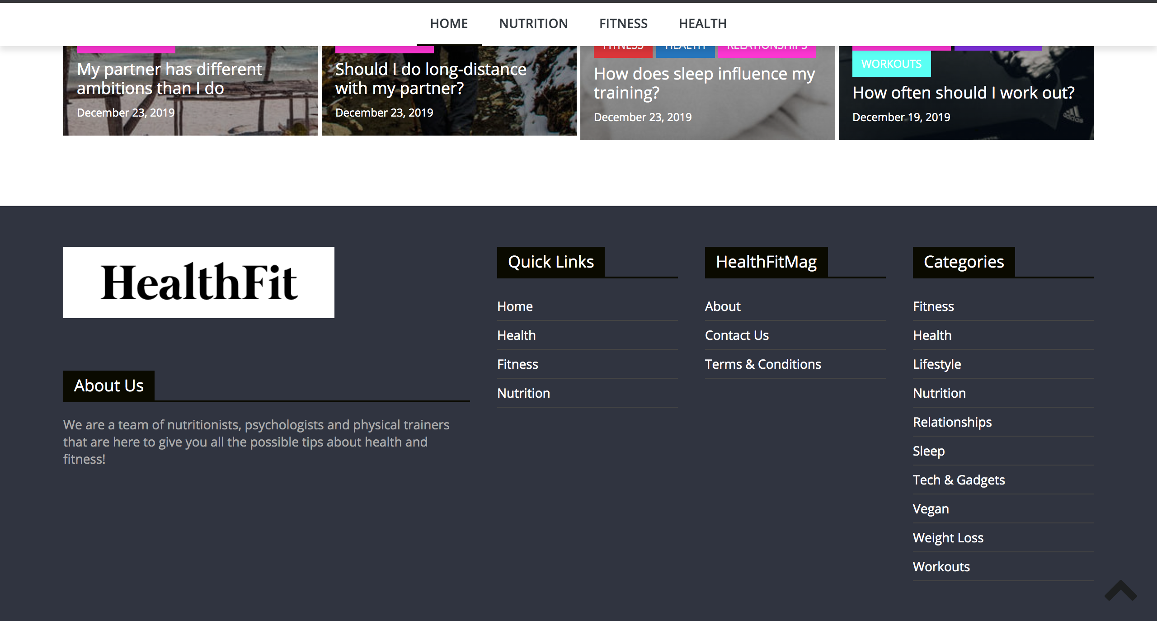Viewport: 1157px width, 621px height.
Task: Go to the FITNESS menu item
Action: click(x=623, y=24)
